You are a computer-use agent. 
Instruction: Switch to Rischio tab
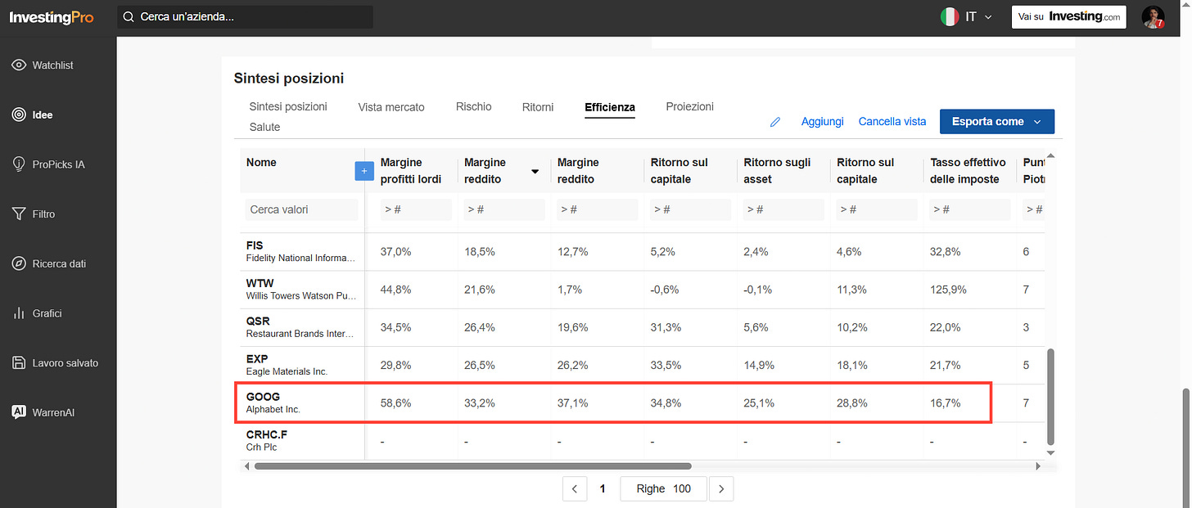pyautogui.click(x=474, y=106)
